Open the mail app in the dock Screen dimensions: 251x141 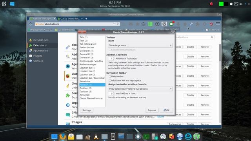pyautogui.click(x=71, y=137)
